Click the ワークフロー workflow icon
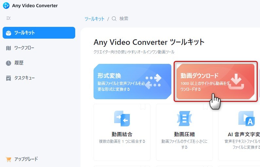260x167 pixels. pyautogui.click(x=9, y=48)
